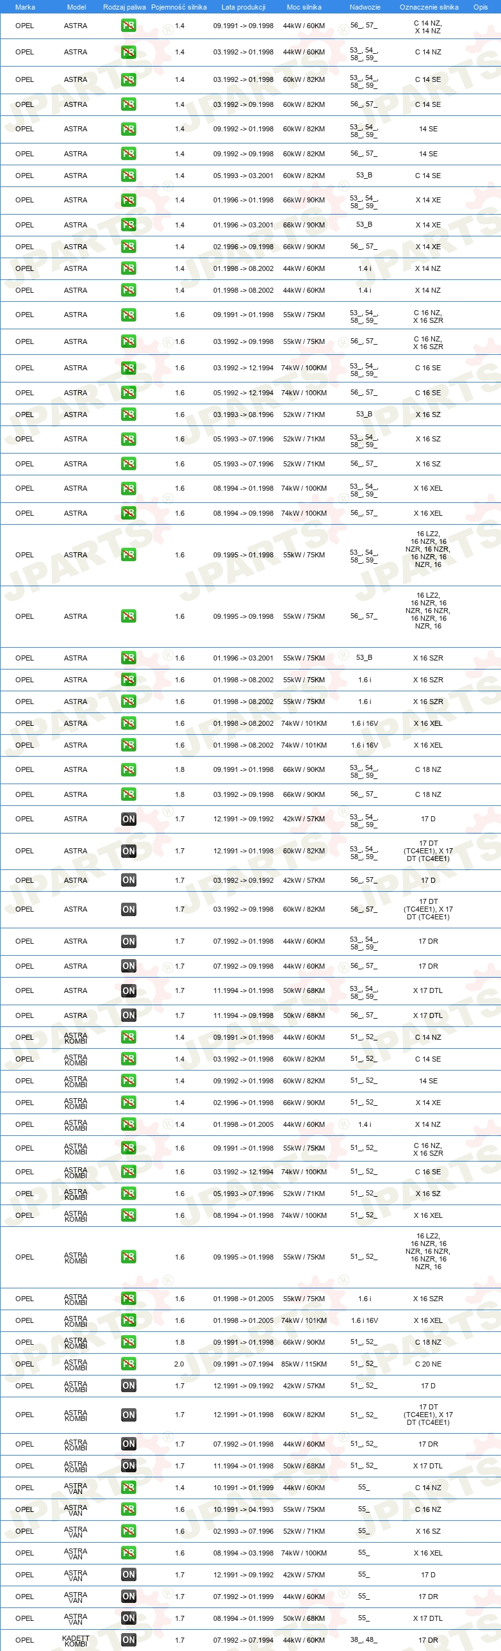
Task: Click ON icon in ASTRA 1.7 07.1992 -> 09.1998 row
Action: pyautogui.click(x=129, y=967)
